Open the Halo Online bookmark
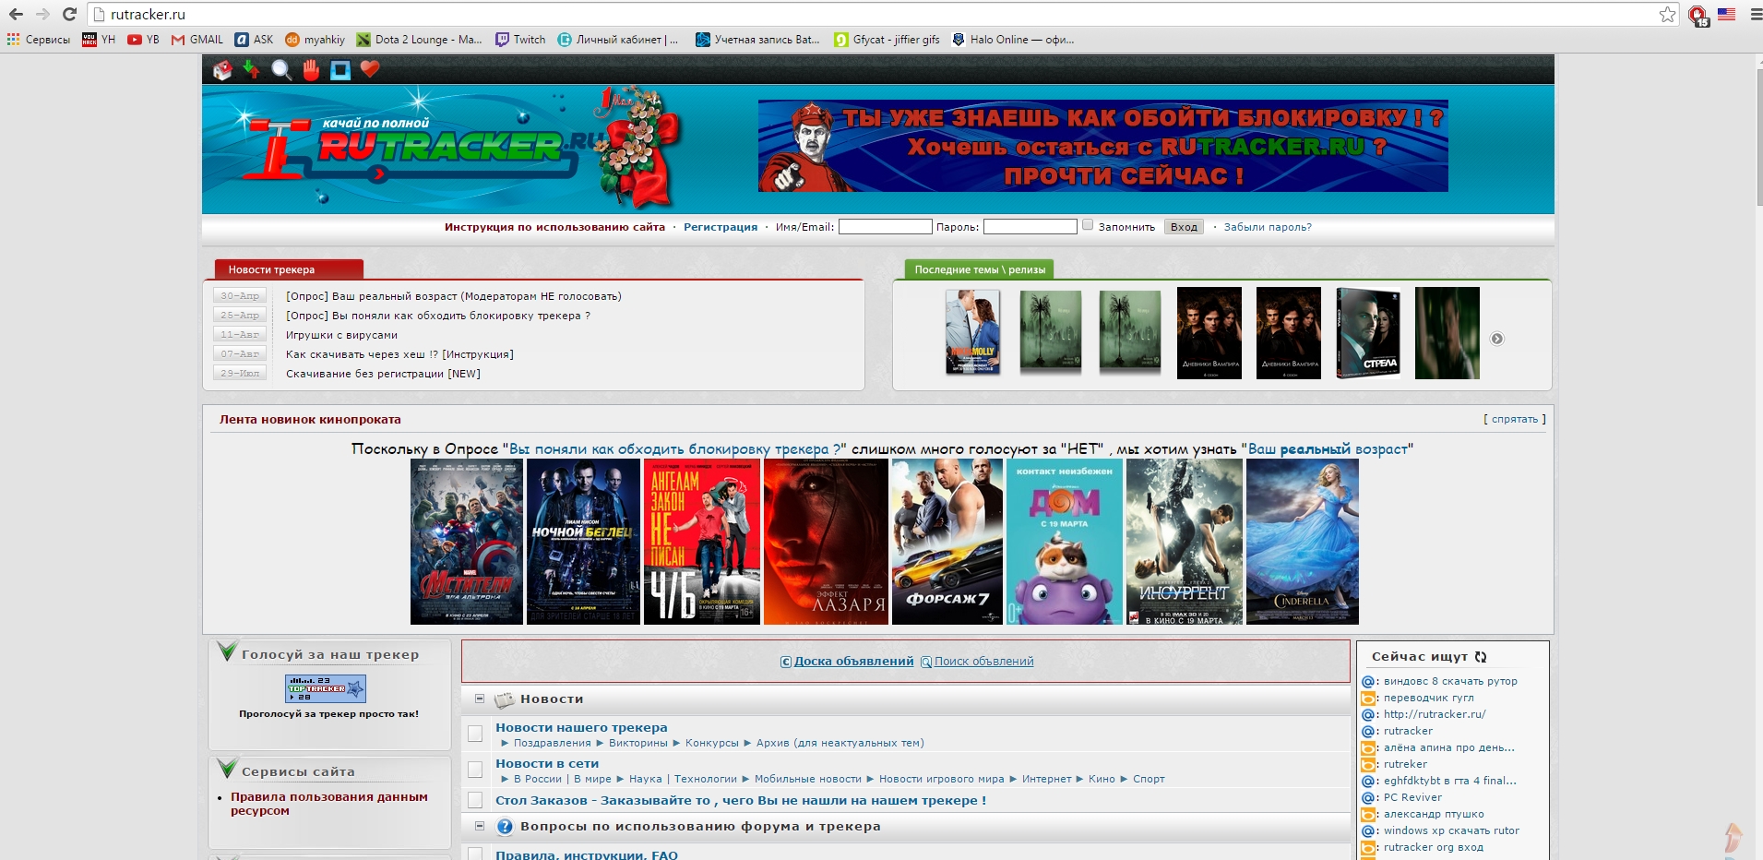This screenshot has width=1763, height=860. coord(1013,40)
